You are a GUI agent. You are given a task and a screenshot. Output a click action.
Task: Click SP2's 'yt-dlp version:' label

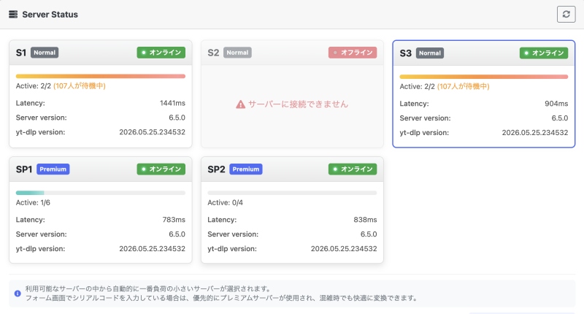(x=232, y=249)
